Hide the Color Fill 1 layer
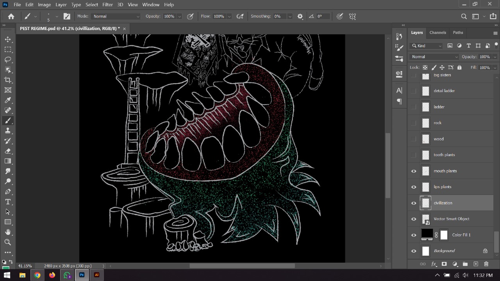The image size is (500, 281). click(x=414, y=235)
